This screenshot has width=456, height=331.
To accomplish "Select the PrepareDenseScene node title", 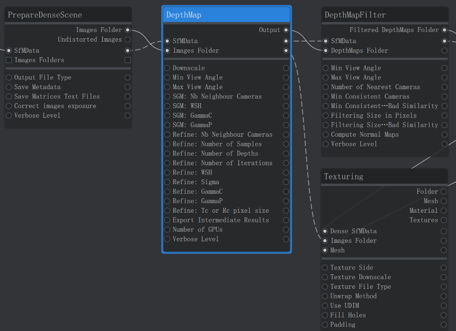I will point(45,15).
